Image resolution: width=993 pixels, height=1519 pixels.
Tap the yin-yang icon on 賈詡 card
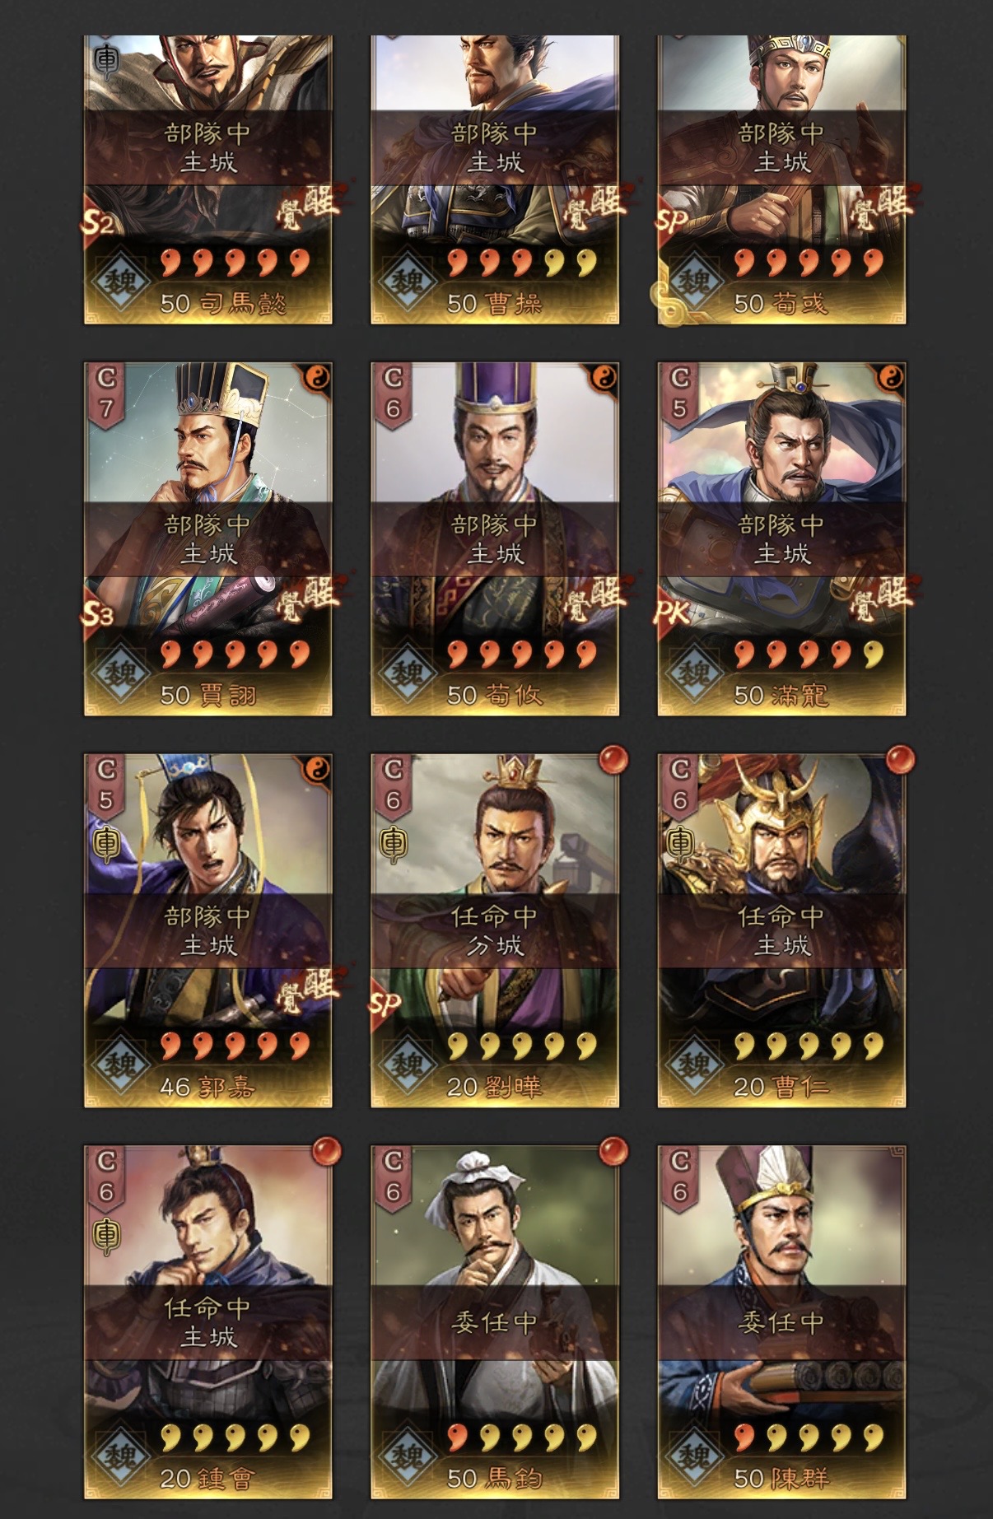pos(316,378)
